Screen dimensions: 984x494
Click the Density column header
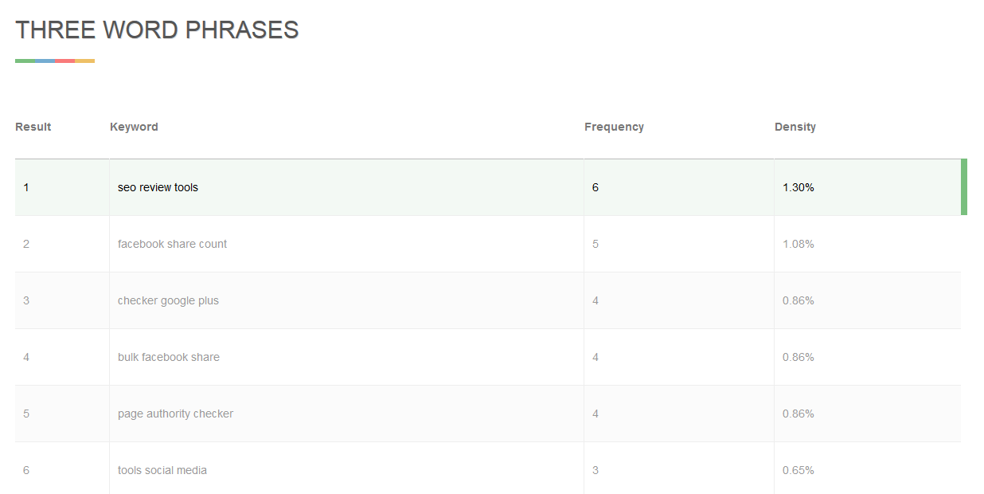795,127
